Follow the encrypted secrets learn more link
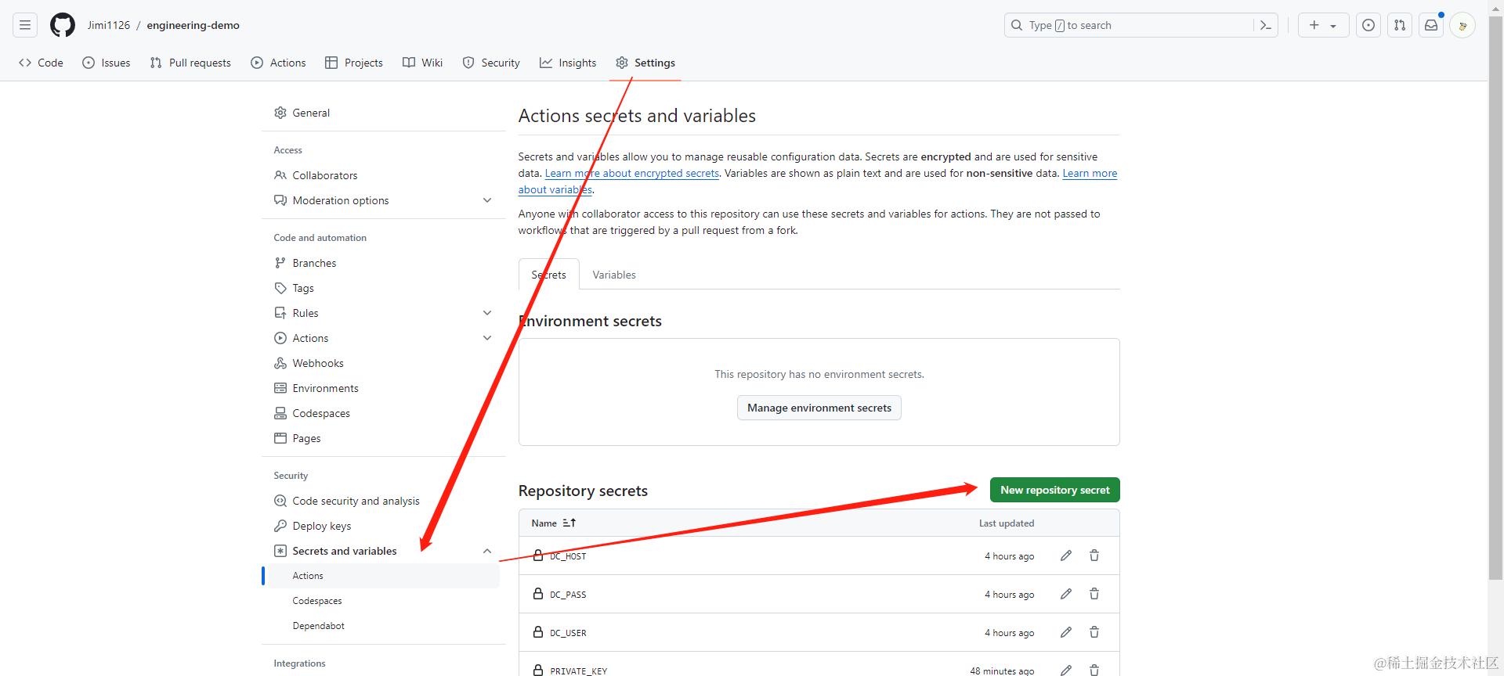The height and width of the screenshot is (676, 1504). (631, 174)
